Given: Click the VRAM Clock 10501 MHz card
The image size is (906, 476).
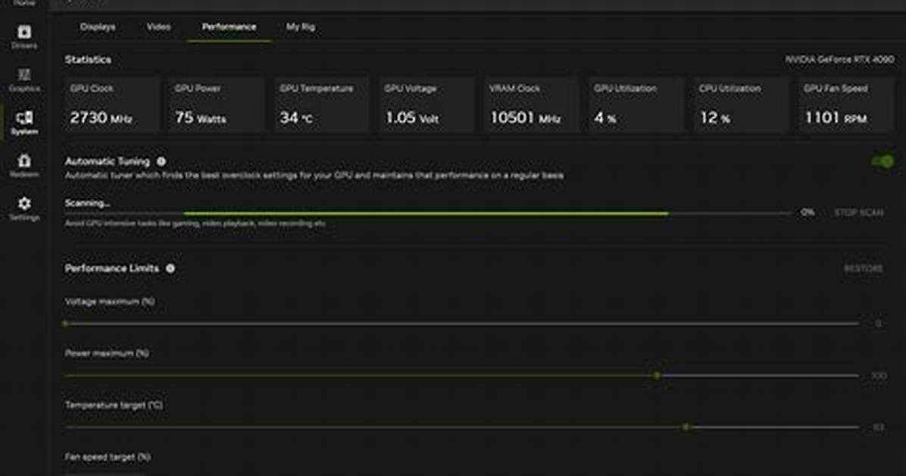Looking at the screenshot, I should click(532, 105).
